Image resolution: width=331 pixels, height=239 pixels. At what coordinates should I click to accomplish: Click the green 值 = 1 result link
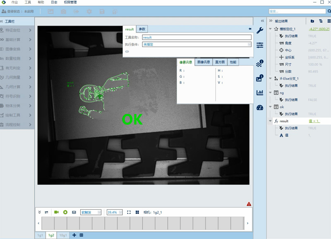[x=314, y=121]
